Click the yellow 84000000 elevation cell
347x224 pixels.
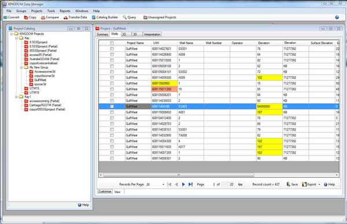coord(270,106)
